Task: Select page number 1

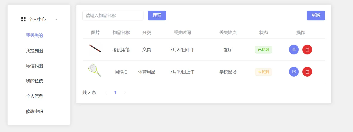Action: coord(115,92)
